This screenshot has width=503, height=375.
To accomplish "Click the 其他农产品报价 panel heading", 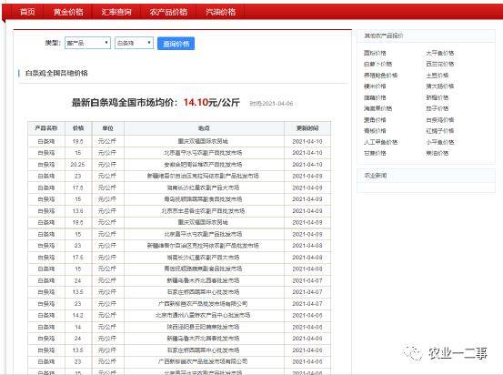I will click(x=383, y=35).
